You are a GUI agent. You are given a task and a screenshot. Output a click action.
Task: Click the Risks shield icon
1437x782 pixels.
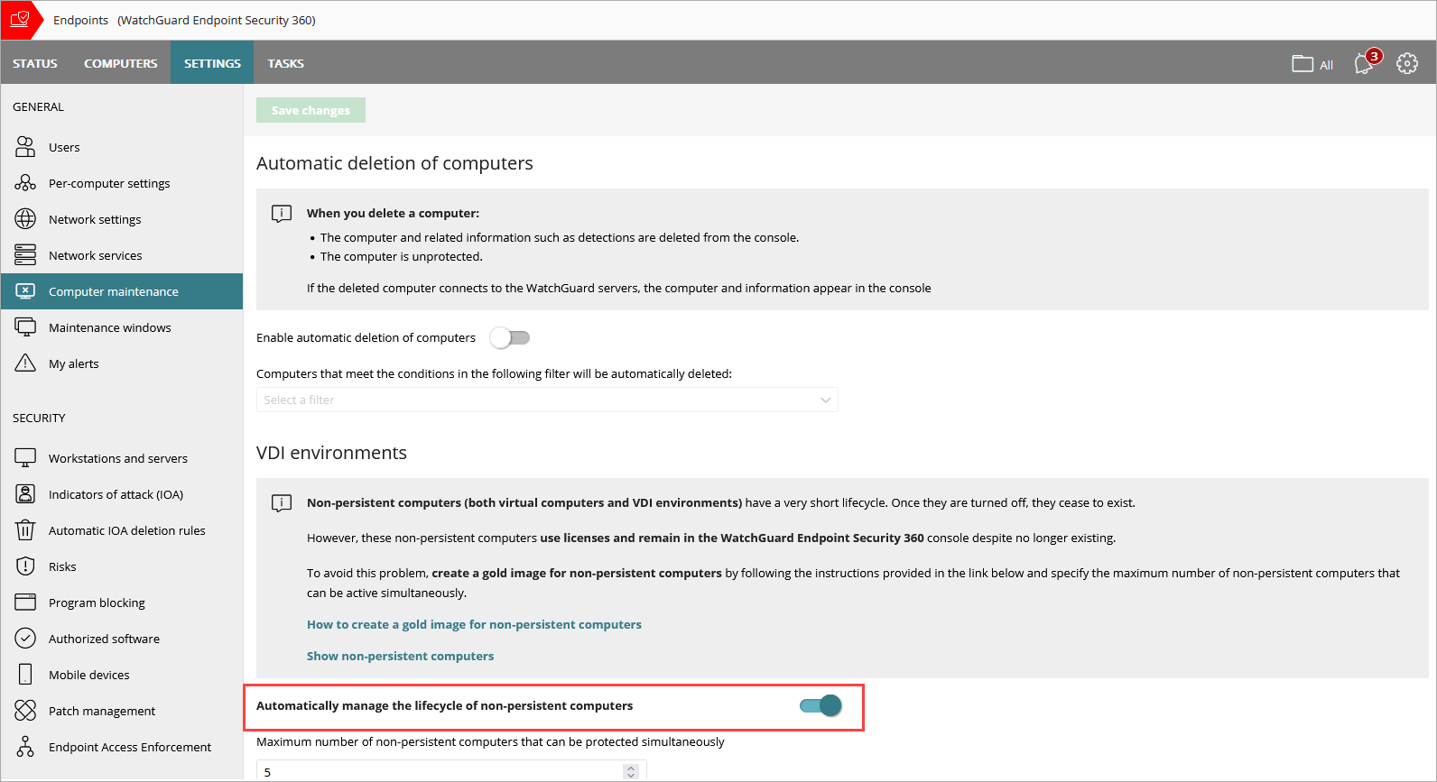[25, 566]
